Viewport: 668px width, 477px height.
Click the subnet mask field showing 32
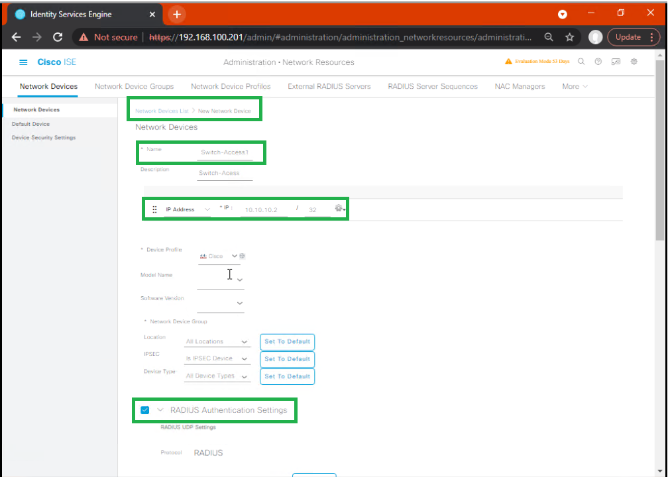click(x=317, y=210)
